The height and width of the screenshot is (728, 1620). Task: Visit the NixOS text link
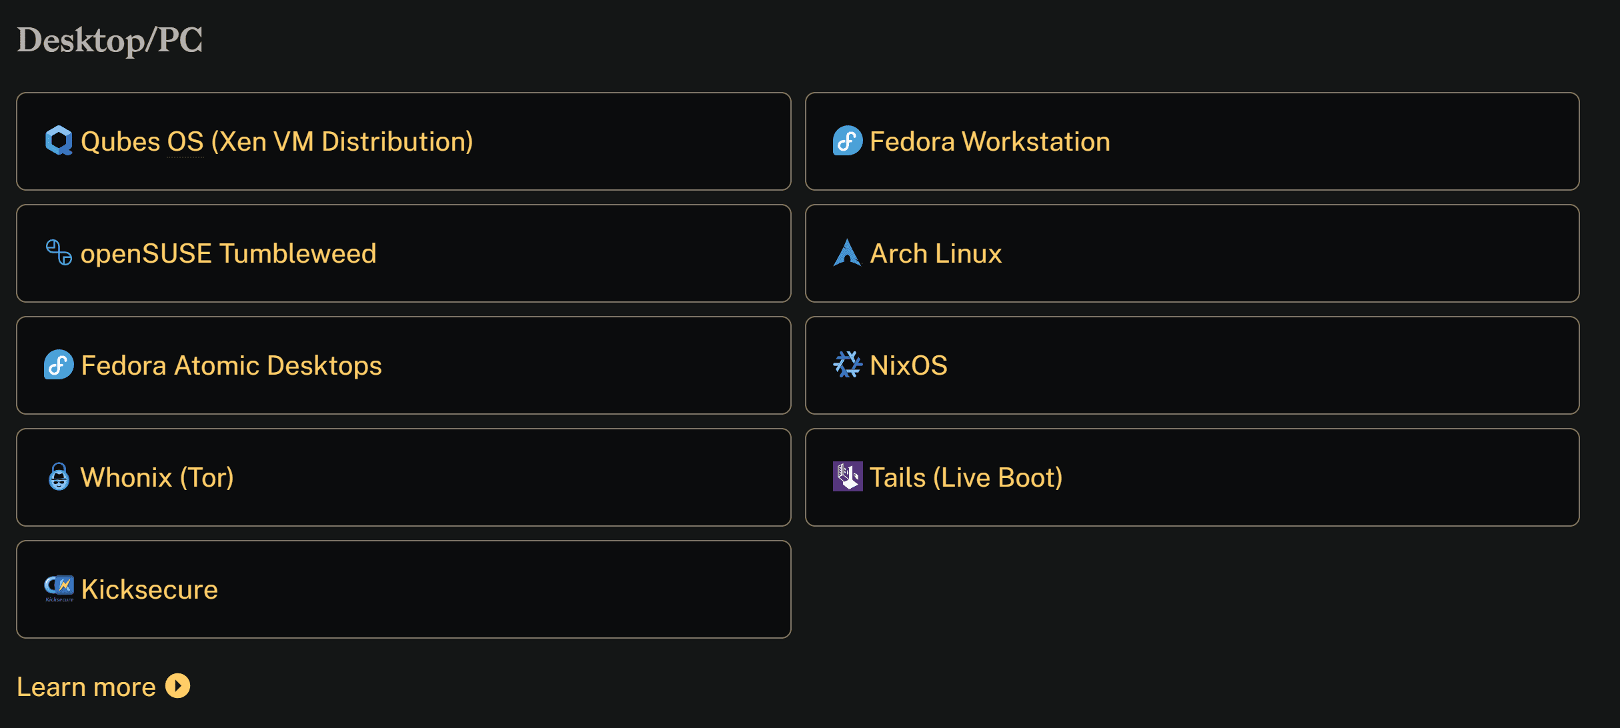(x=908, y=365)
